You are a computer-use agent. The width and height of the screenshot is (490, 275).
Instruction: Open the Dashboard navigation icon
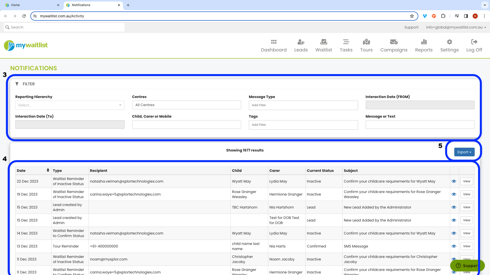point(274,42)
